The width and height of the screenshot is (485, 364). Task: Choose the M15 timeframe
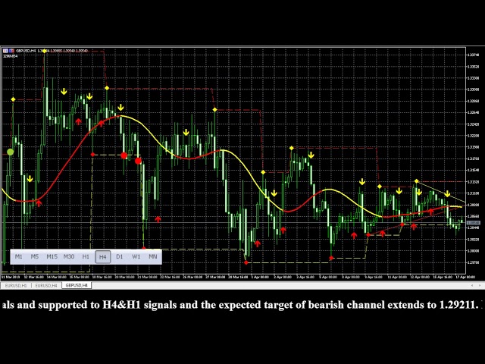(52, 257)
